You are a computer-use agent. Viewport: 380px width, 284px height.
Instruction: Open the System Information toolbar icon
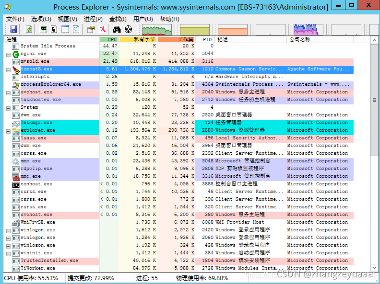click(44, 29)
